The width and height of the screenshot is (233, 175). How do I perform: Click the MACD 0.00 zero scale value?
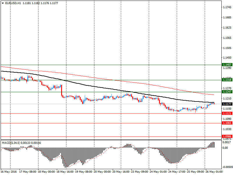(x=225, y=148)
